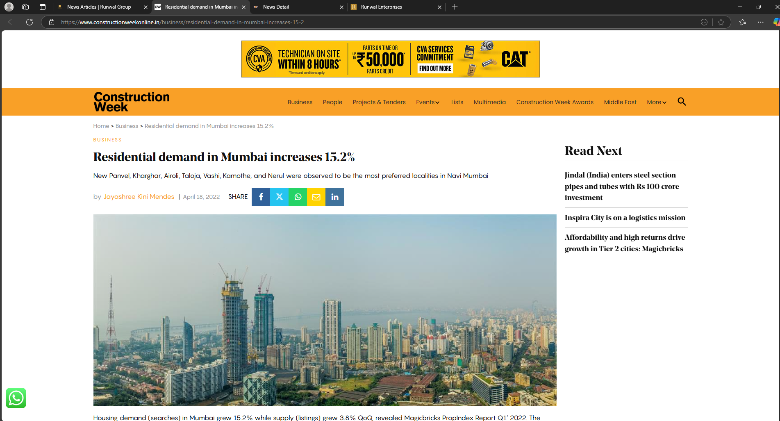Switch to News Articles Runwal Group tab
The image size is (780, 421).
coord(99,7)
